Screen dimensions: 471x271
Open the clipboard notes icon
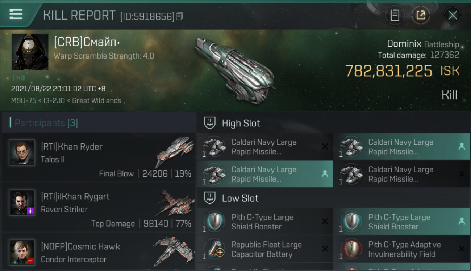pyautogui.click(x=395, y=15)
